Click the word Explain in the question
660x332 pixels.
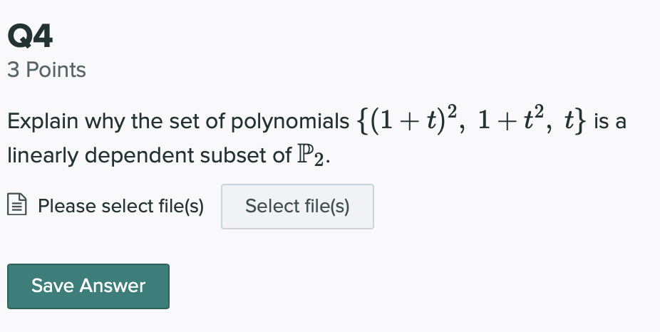[x=42, y=123]
